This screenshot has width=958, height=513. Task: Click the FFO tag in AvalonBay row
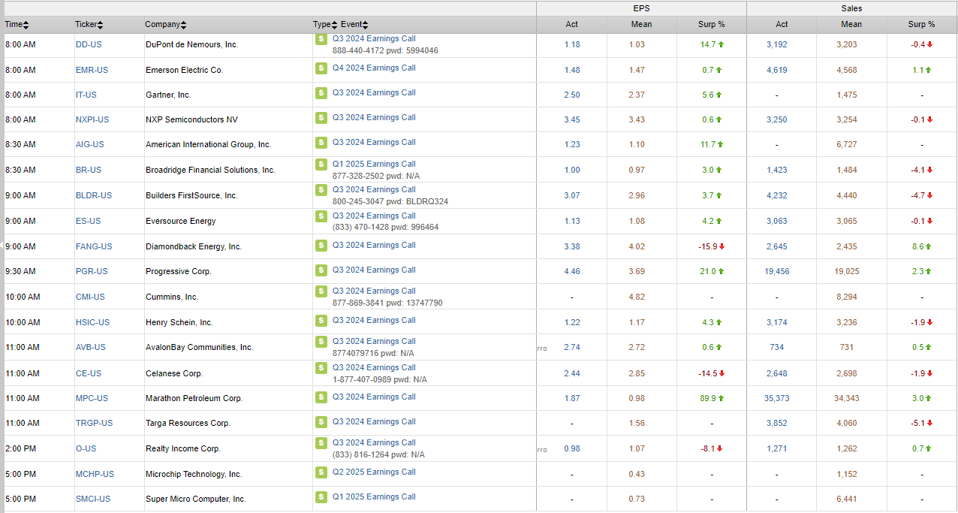pos(542,349)
